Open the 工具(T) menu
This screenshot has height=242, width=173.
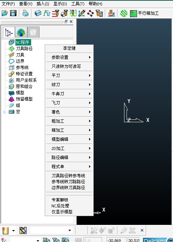point(78,4)
